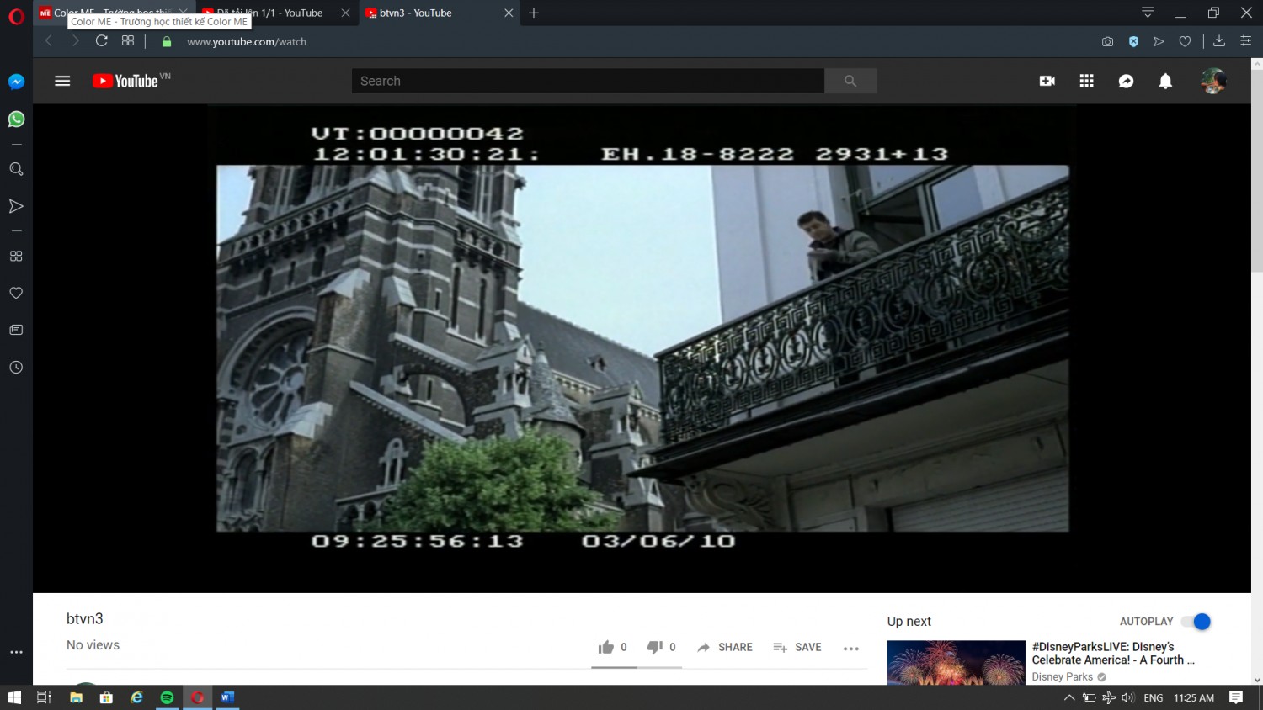1263x710 pixels.
Task: Open Word from the taskbar
Action: click(x=227, y=697)
